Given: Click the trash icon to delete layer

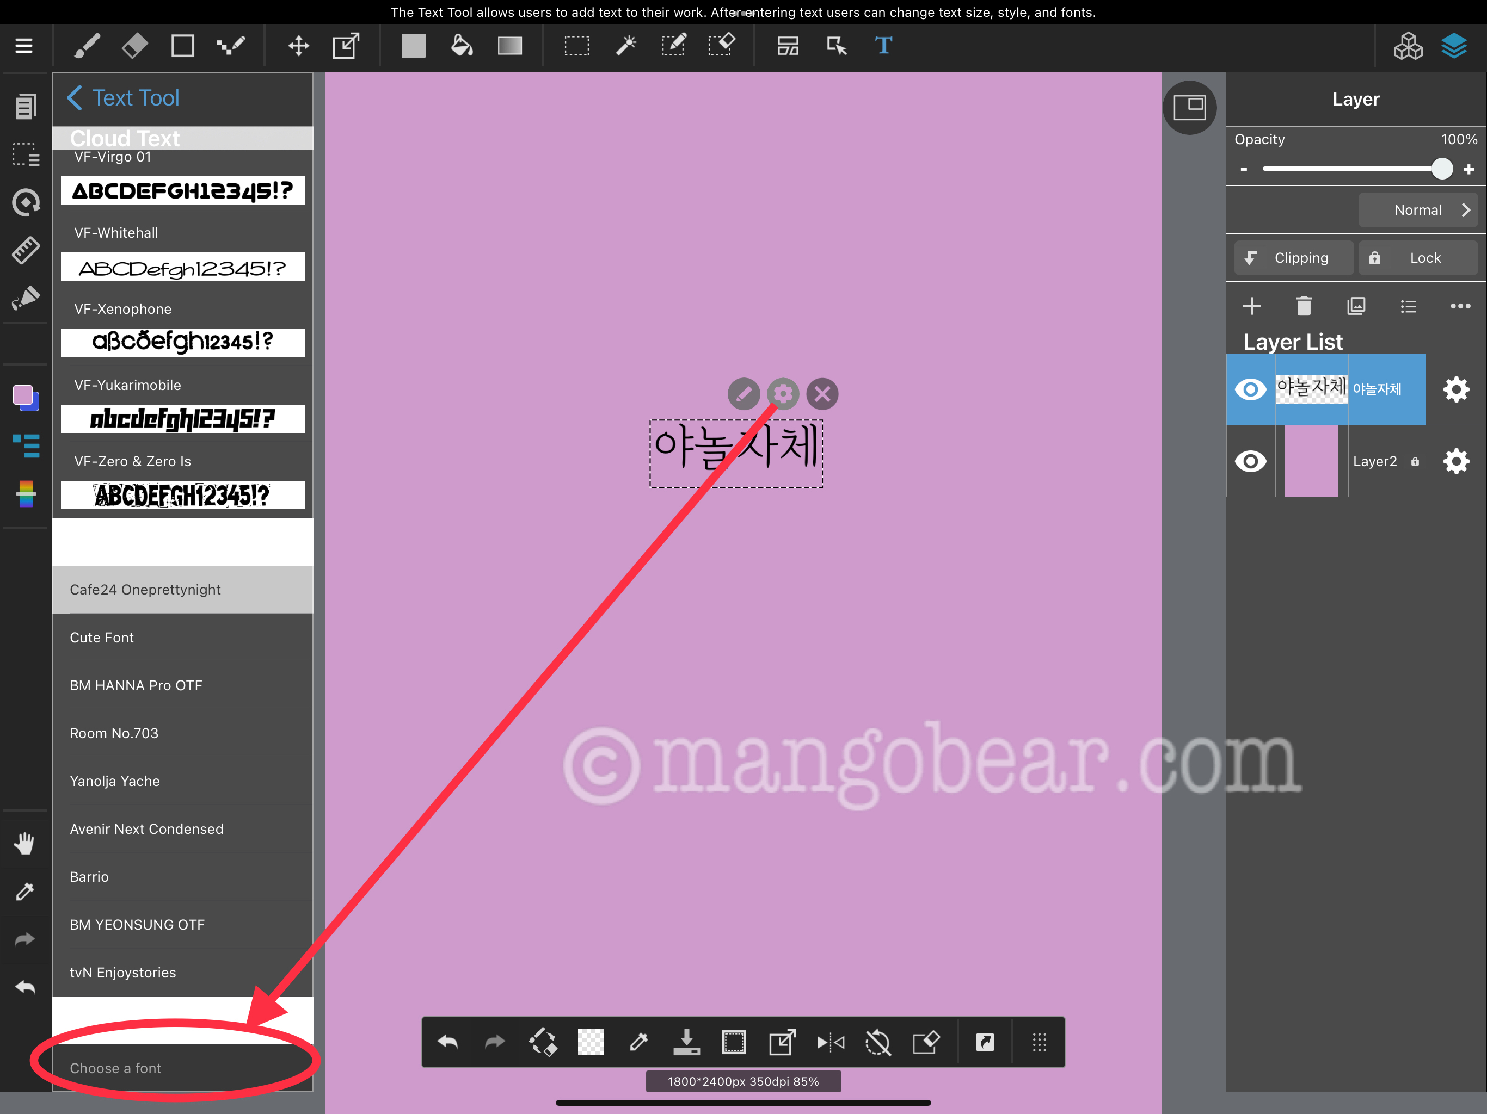Looking at the screenshot, I should point(1304,306).
